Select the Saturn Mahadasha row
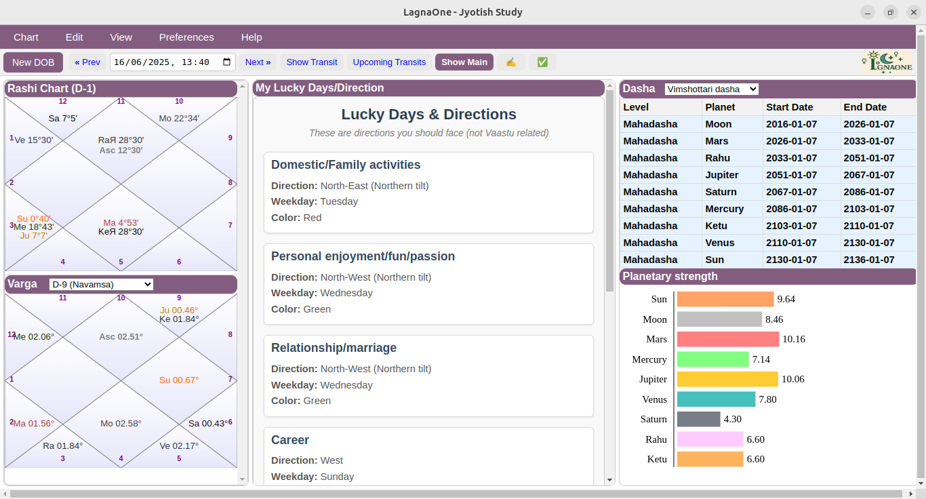 [767, 192]
